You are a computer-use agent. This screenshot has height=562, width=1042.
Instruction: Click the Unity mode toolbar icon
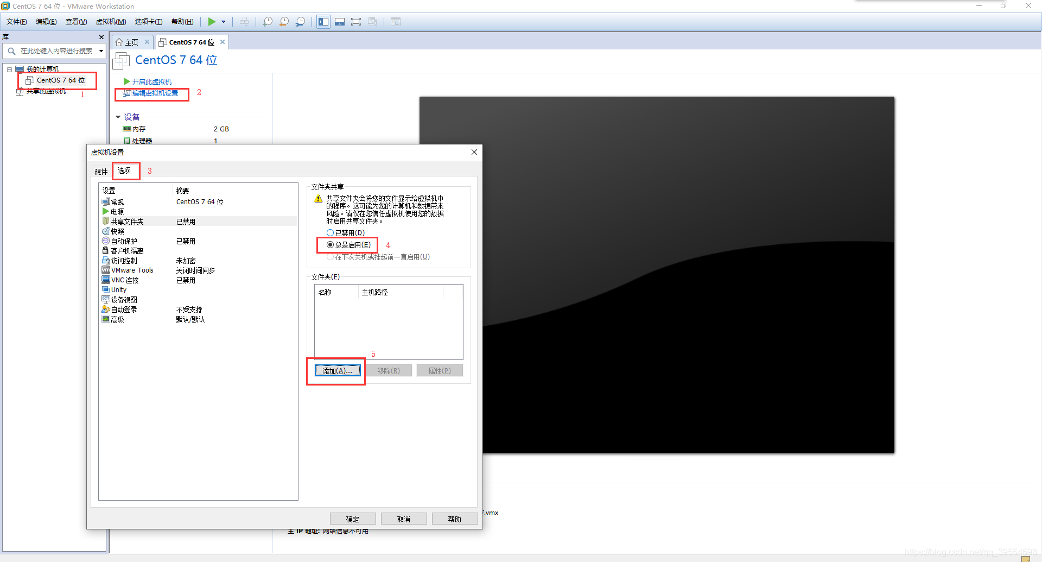372,22
